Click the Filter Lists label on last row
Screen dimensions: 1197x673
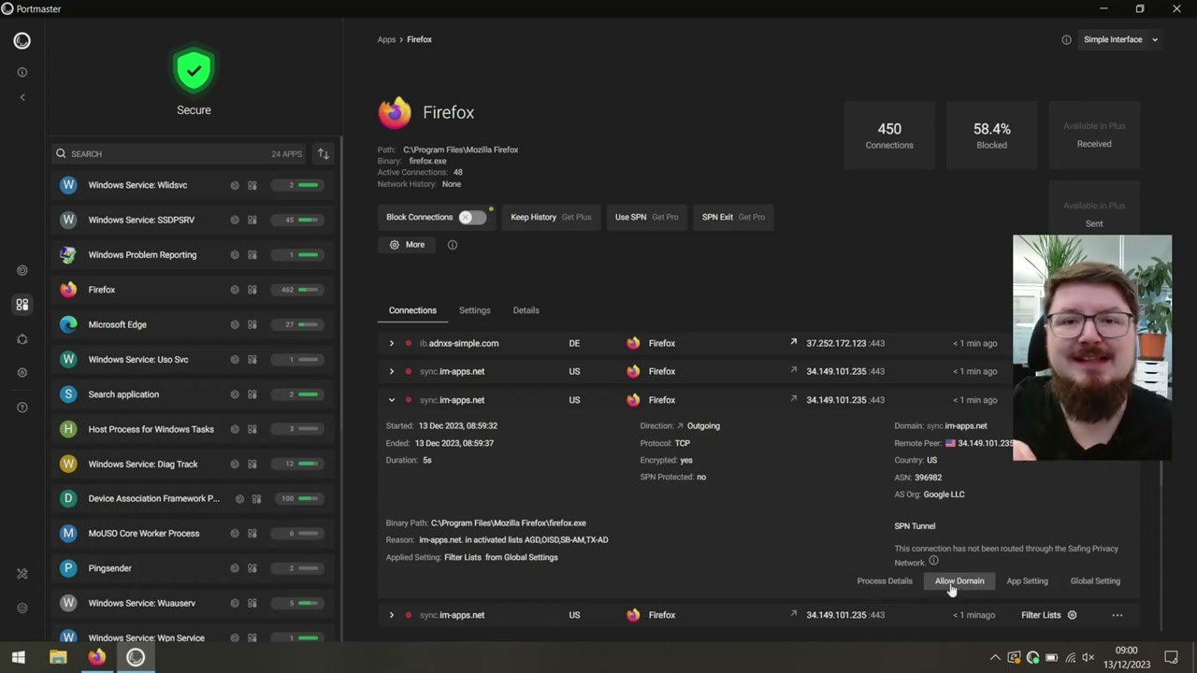1041,615
